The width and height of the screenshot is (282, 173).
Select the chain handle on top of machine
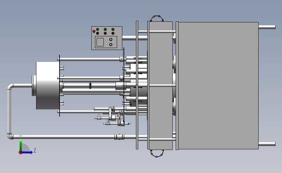click(157, 19)
